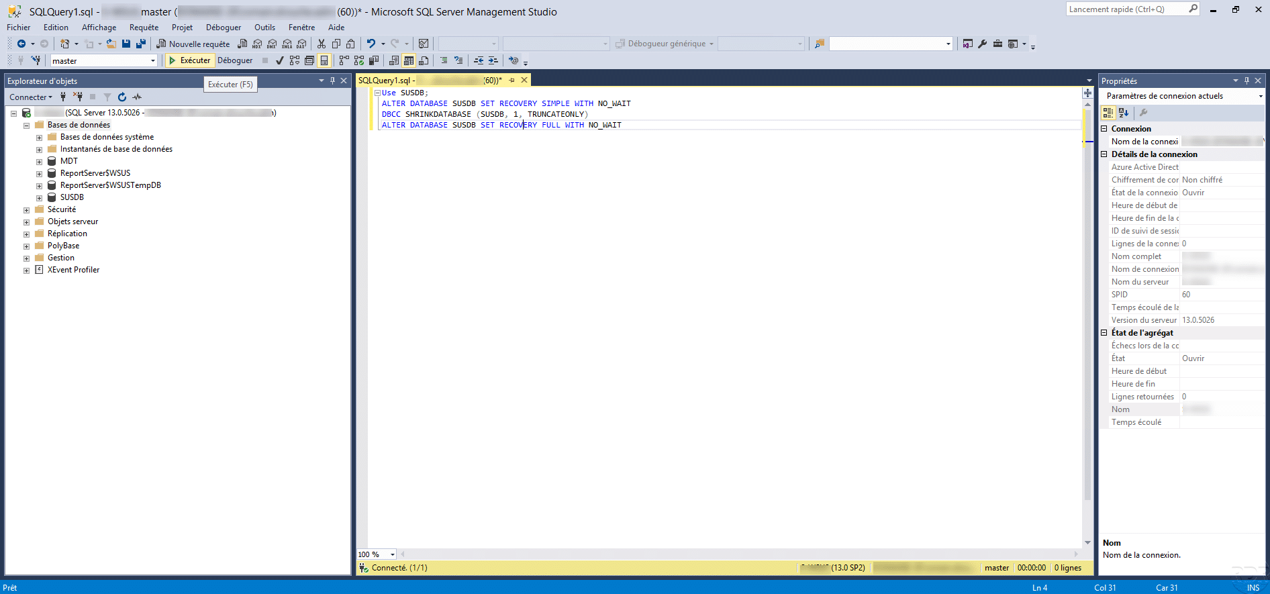
Task: Collapse the Bases de données node
Action: pos(26,126)
